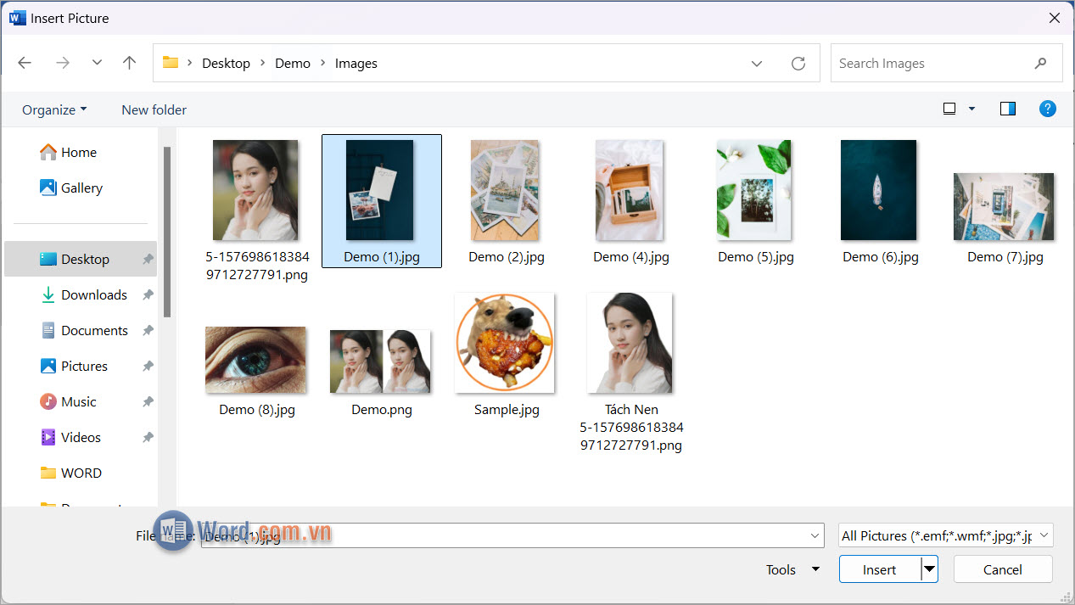Open the Organize menu
Viewport: 1075px width, 605px height.
click(x=54, y=109)
